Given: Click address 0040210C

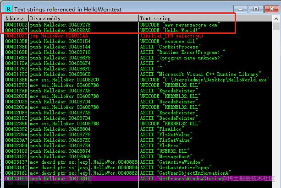Looking at the screenshot, I should pos(17,118).
